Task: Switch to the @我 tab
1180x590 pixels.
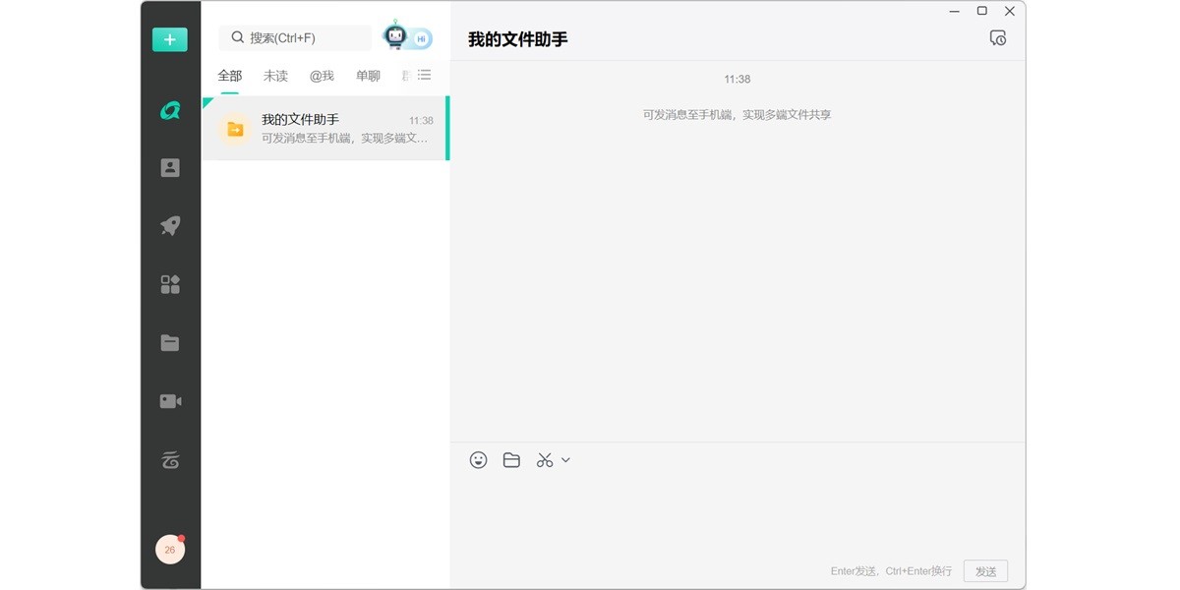Action: tap(322, 76)
